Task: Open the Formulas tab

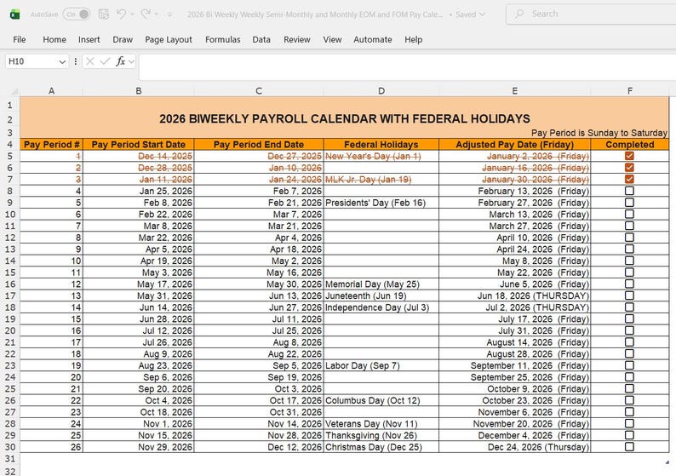Action: click(x=223, y=40)
